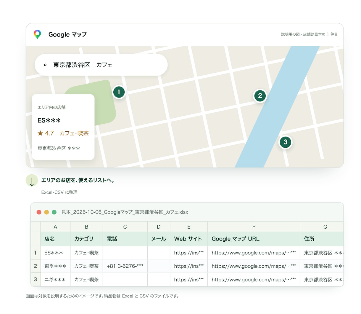Select column C header
The image size is (361, 314).
[125, 227]
